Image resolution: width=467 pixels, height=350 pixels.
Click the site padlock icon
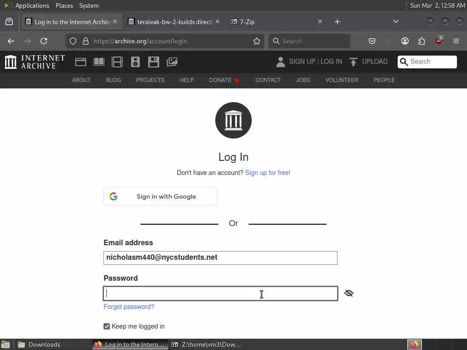click(x=86, y=41)
